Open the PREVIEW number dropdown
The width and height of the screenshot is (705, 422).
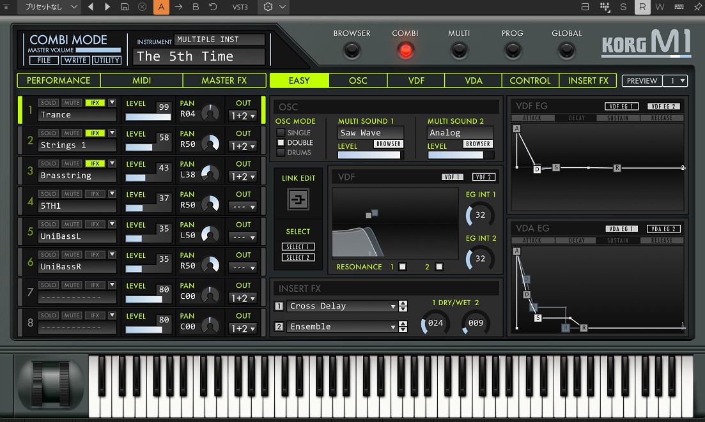[x=676, y=81]
